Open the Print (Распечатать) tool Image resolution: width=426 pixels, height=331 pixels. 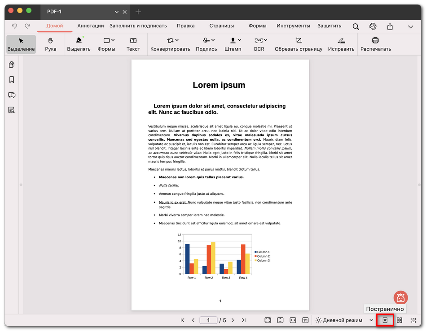click(375, 44)
